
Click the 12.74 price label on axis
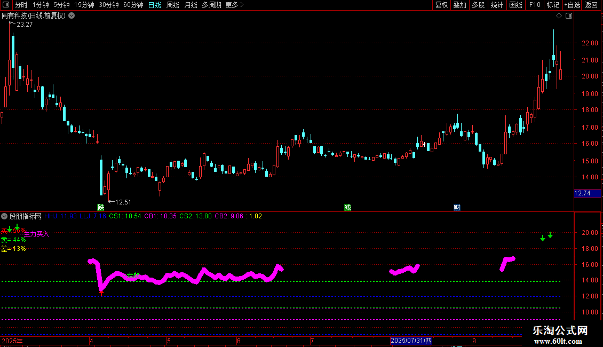coord(587,193)
